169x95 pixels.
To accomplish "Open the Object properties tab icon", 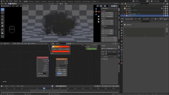I will pyautogui.click(x=121, y=45).
